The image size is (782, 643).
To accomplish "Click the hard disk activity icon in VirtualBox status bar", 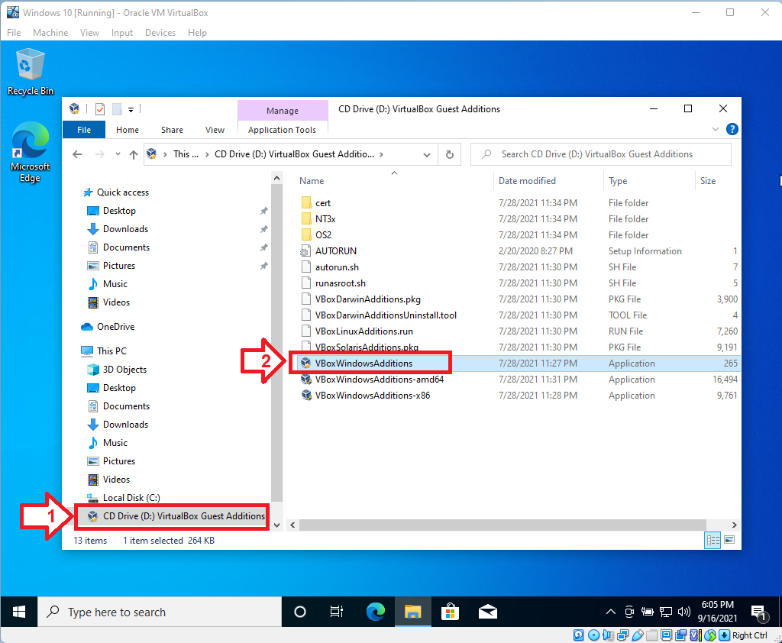I will point(578,635).
